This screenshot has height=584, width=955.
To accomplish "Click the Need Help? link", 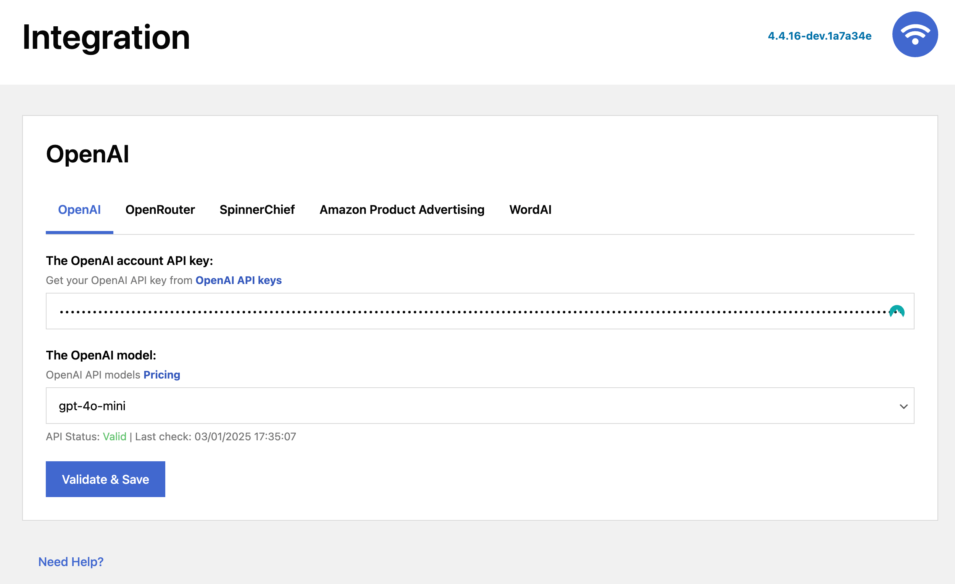I will click(x=71, y=562).
